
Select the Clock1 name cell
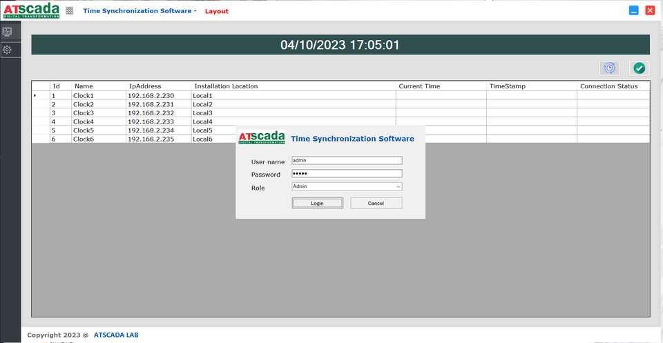tap(99, 95)
